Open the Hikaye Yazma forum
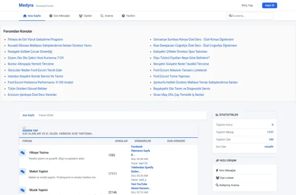296x195 pixels. point(39,153)
